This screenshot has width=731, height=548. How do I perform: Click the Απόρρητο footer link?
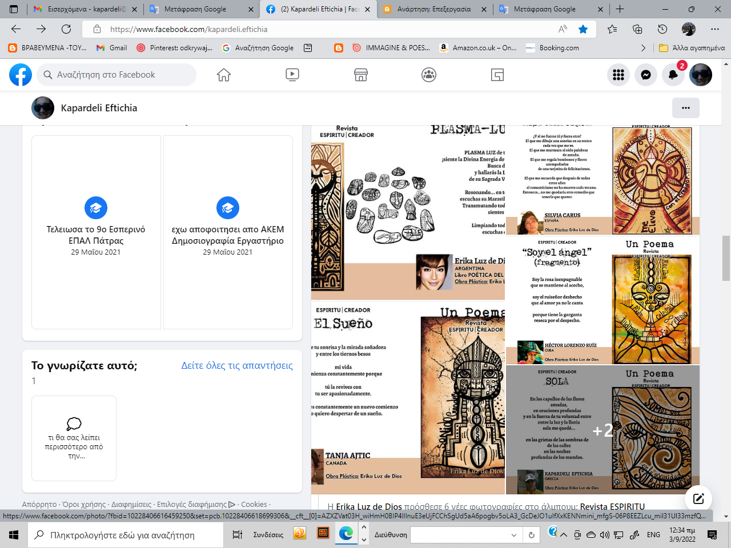click(x=39, y=505)
